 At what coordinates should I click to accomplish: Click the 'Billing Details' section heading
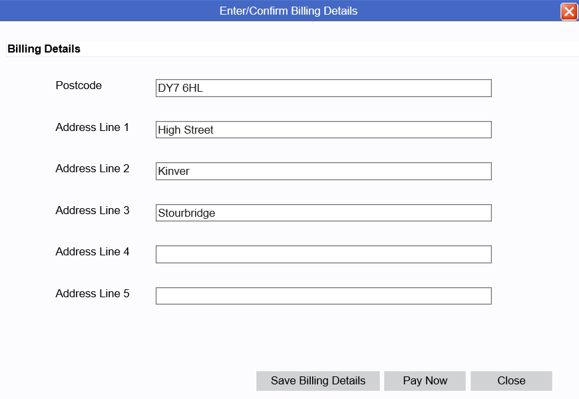[x=44, y=49]
